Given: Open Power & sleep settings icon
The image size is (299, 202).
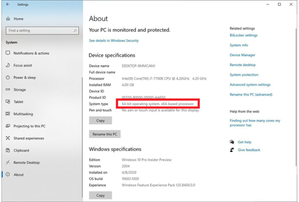Looking at the screenshot, I should click(8, 78).
